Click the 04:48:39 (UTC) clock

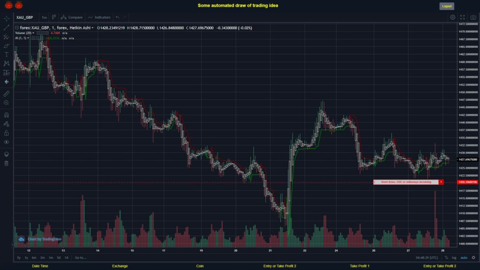(x=427, y=258)
